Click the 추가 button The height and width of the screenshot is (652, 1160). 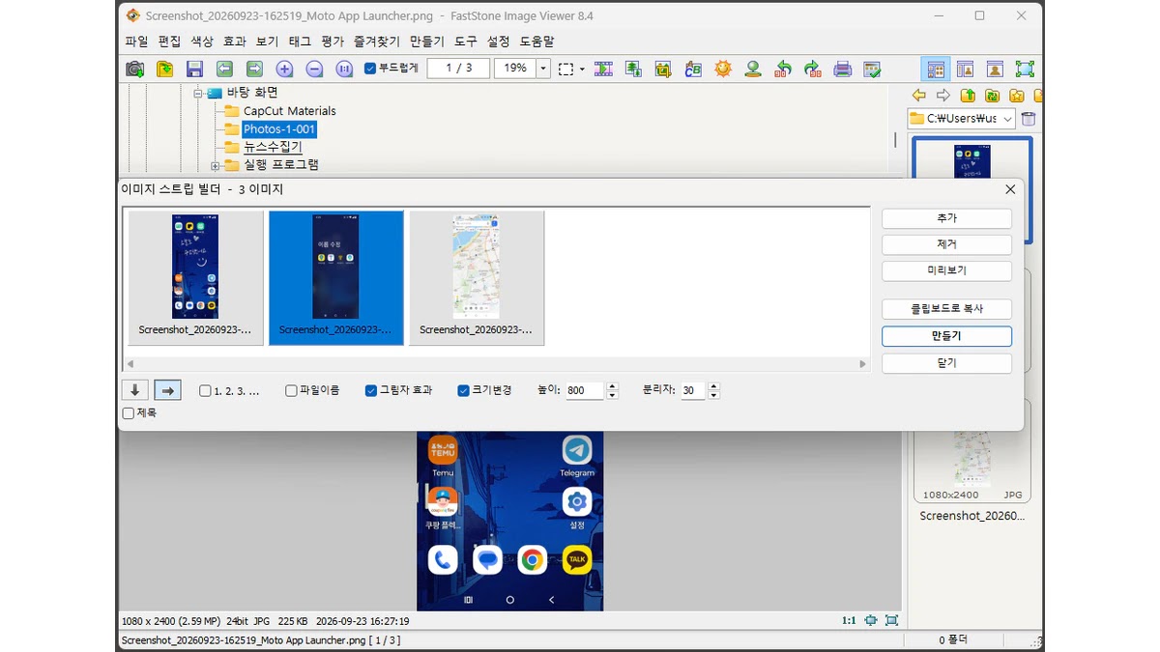coord(946,218)
